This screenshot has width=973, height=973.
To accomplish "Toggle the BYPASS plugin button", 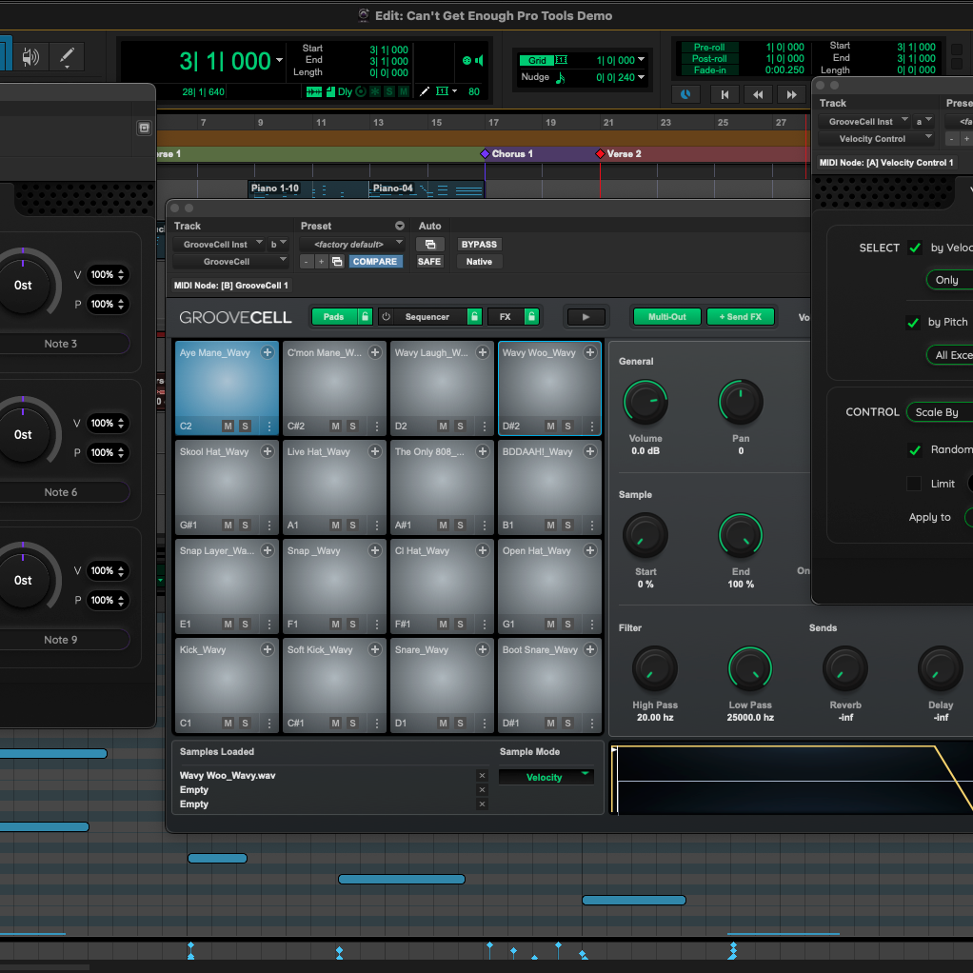I will tap(479, 245).
